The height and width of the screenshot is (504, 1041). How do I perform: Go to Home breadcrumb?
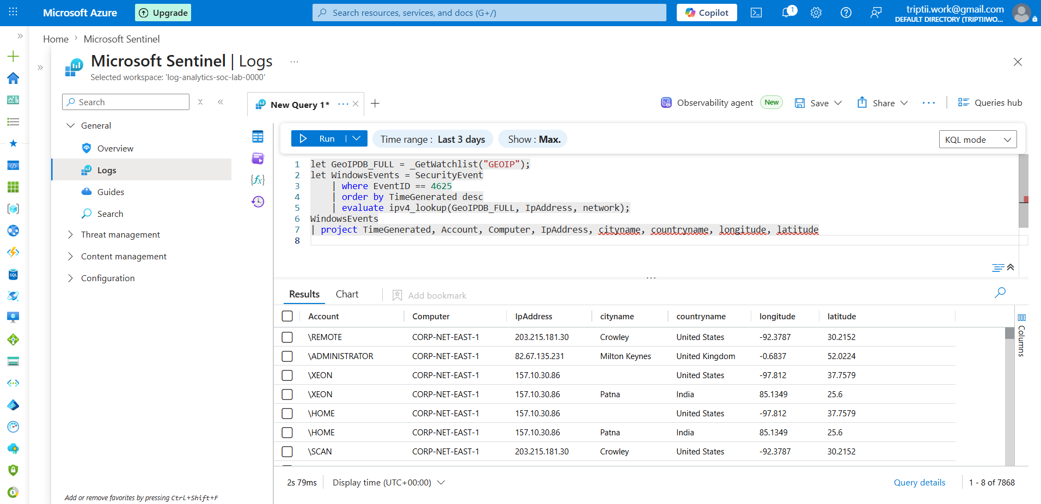tap(56, 39)
